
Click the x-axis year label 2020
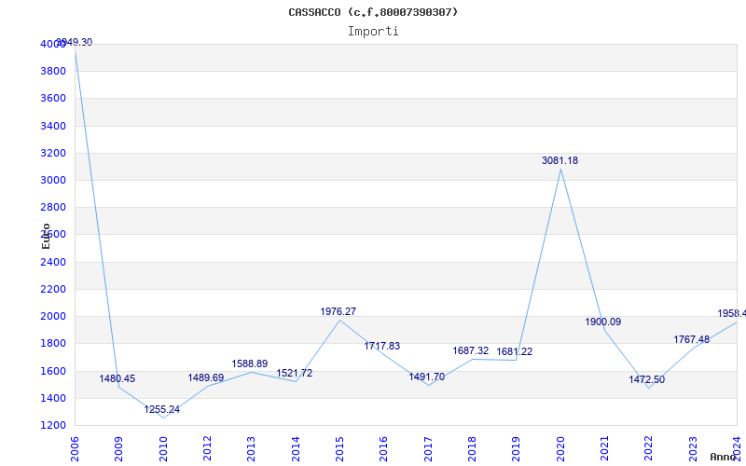click(x=560, y=449)
